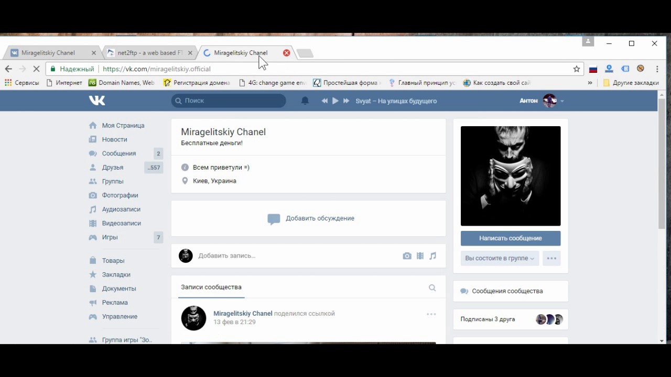Go back with the browser back arrow
This screenshot has height=377, width=671.
(x=8, y=69)
